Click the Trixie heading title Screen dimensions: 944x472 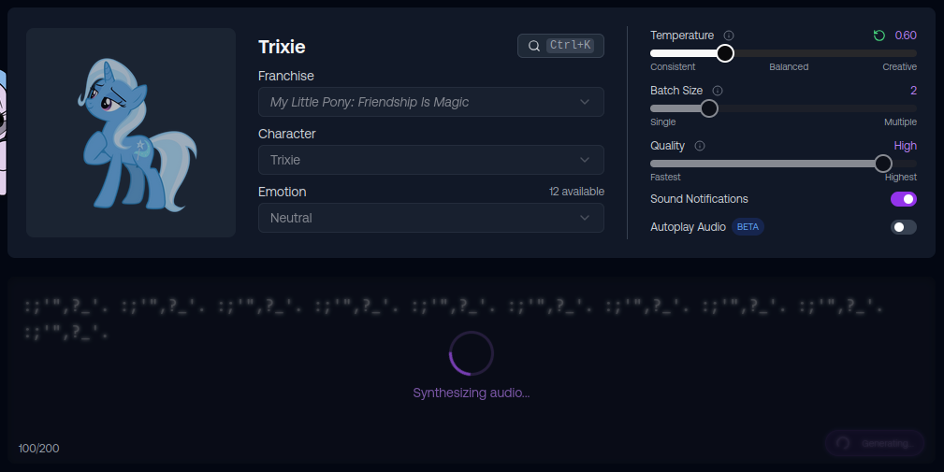pyautogui.click(x=282, y=47)
